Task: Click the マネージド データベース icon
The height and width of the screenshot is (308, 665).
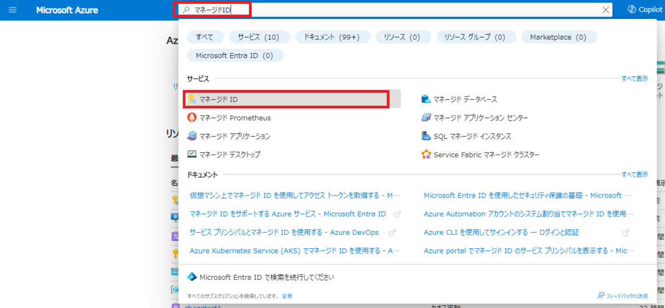Action: pyautogui.click(x=426, y=99)
